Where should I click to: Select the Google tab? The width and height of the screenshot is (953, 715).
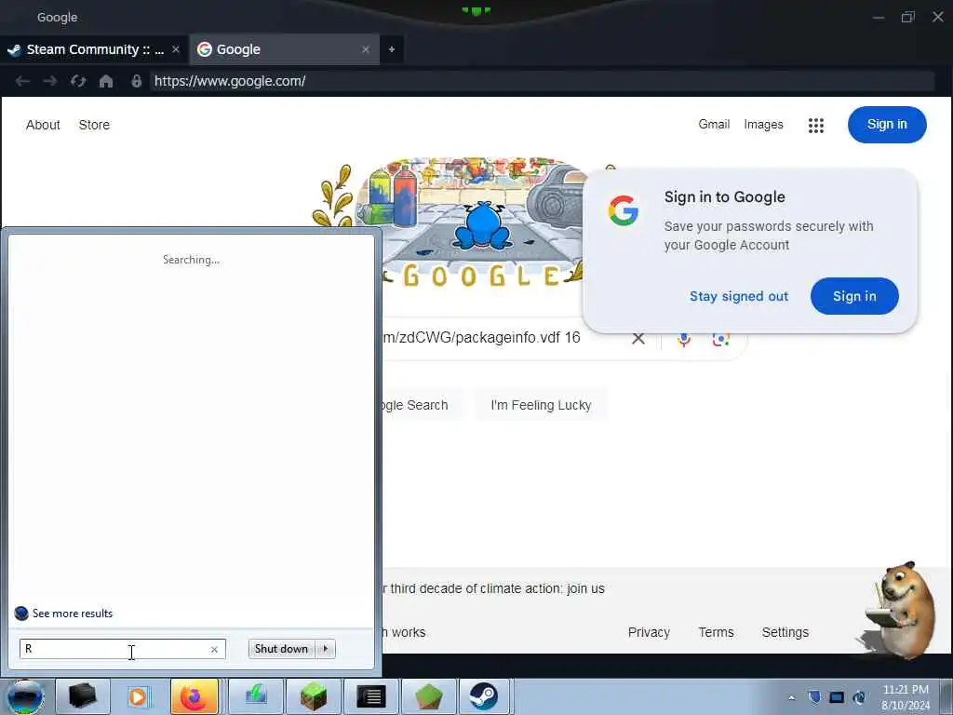(x=285, y=49)
